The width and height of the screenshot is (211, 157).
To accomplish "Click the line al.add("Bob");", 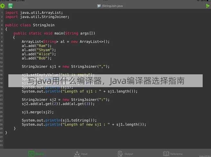I will (x=37, y=58).
